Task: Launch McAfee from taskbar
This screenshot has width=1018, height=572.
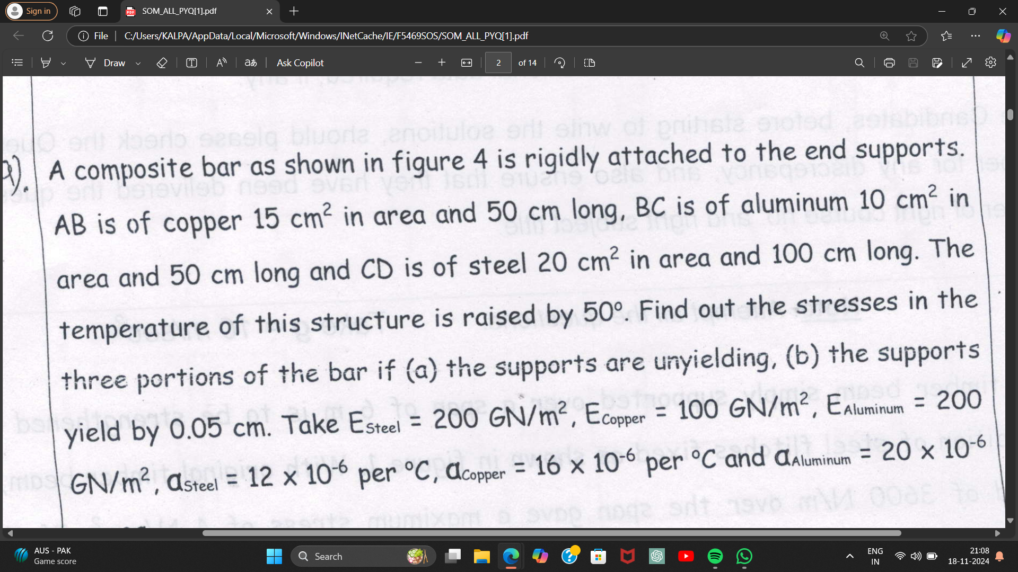Action: click(627, 556)
